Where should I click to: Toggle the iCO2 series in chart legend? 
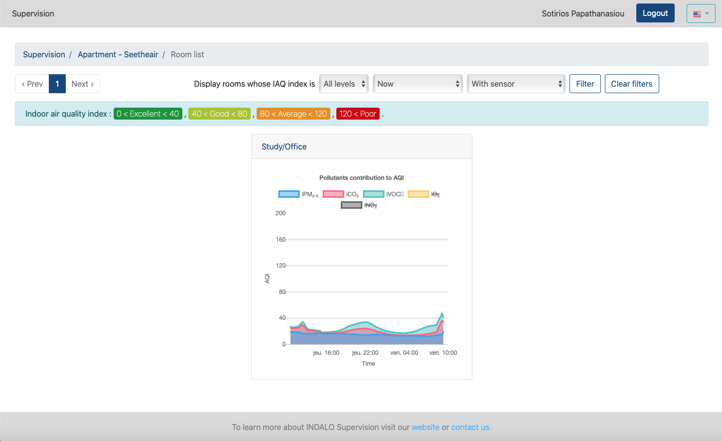[x=333, y=194]
